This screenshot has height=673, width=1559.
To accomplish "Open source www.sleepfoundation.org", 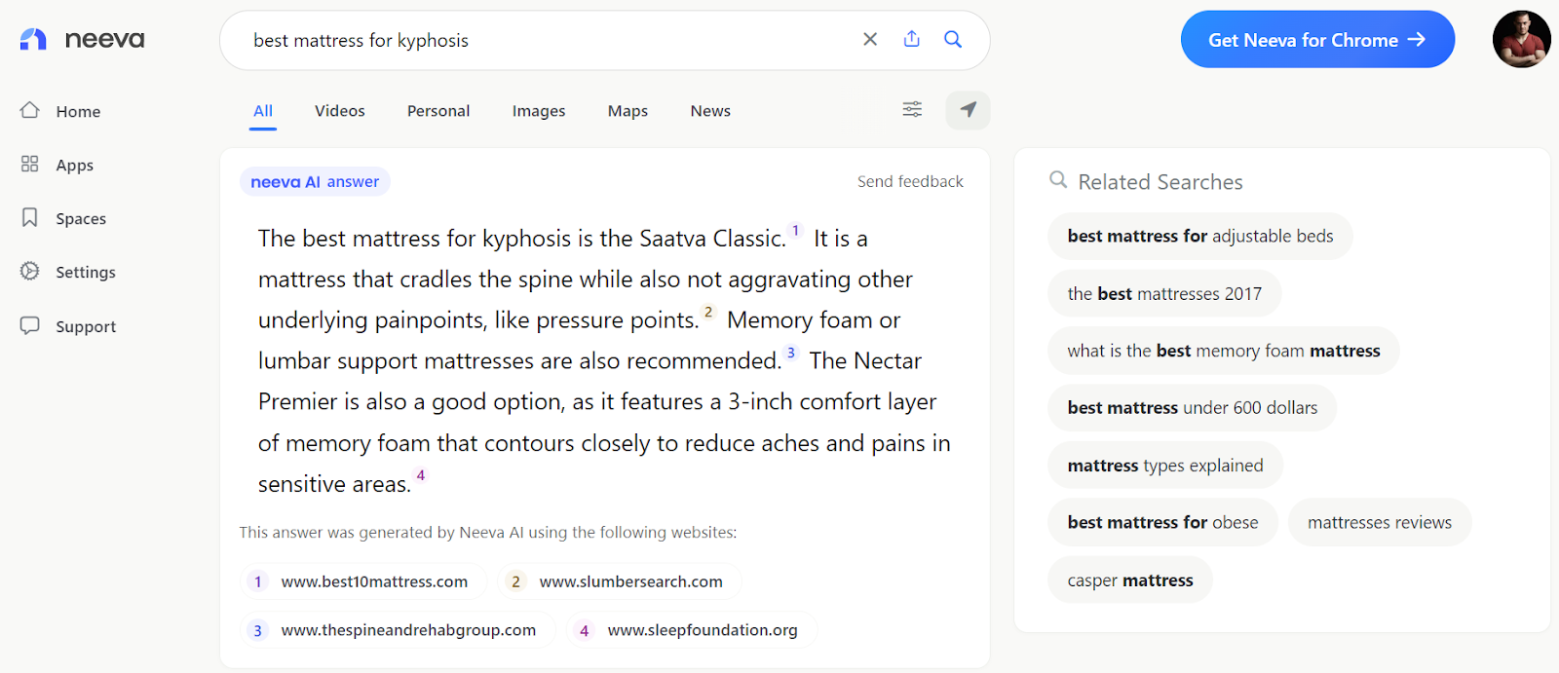I will pos(692,630).
